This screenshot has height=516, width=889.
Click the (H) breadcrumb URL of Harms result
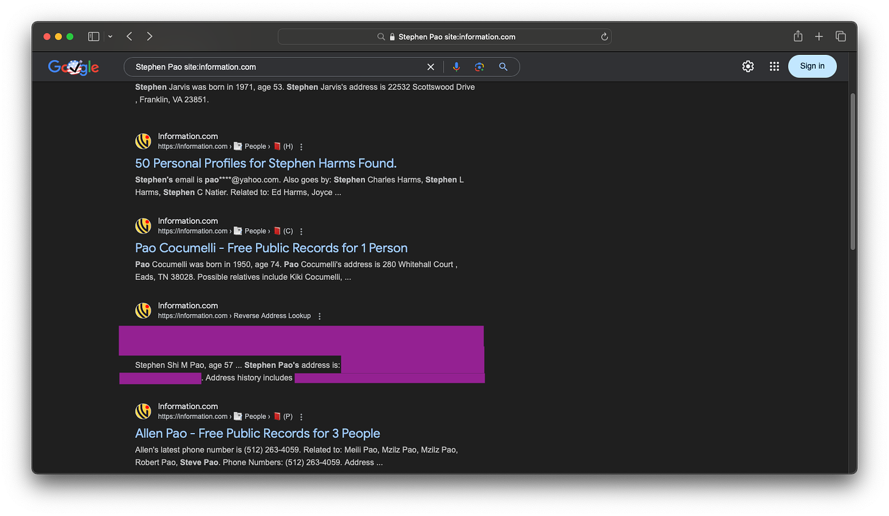point(225,146)
